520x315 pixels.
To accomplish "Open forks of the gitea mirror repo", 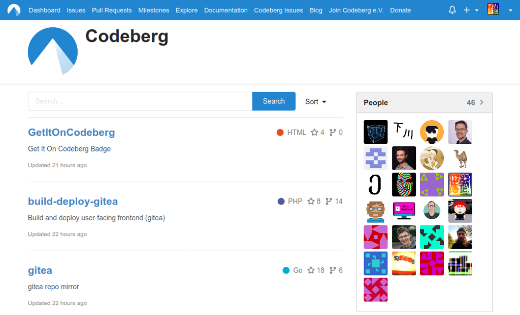I will (336, 270).
